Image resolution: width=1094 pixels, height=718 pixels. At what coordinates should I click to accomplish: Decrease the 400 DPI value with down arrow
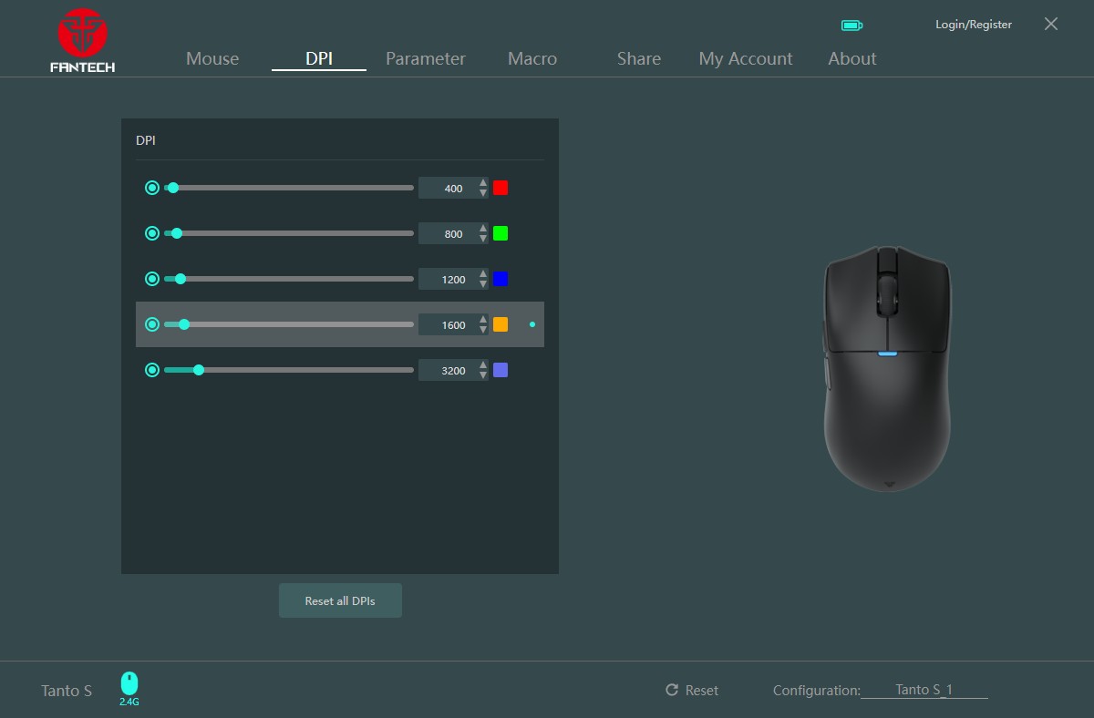tap(483, 193)
